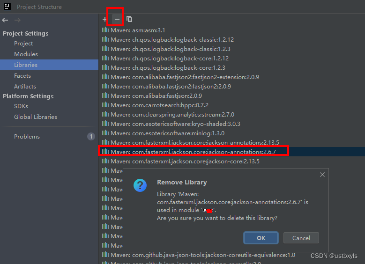365x264 pixels.
Task: Select logback-classic:1.2.12 library
Action: coord(172,40)
